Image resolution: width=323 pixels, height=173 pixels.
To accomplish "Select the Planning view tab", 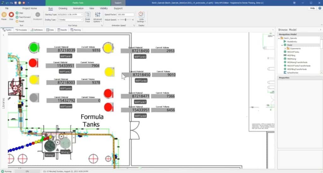I will [x=76, y=30].
